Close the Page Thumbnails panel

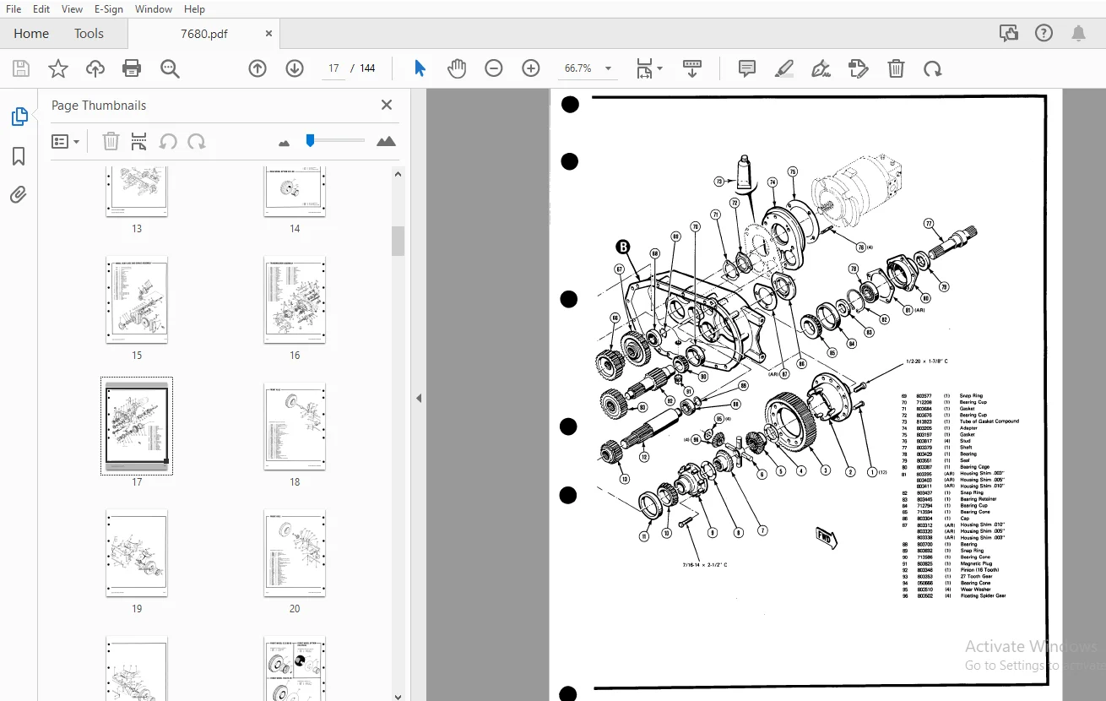pos(387,105)
